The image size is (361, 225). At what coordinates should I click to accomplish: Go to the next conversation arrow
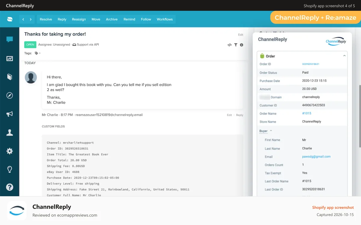click(x=31, y=19)
